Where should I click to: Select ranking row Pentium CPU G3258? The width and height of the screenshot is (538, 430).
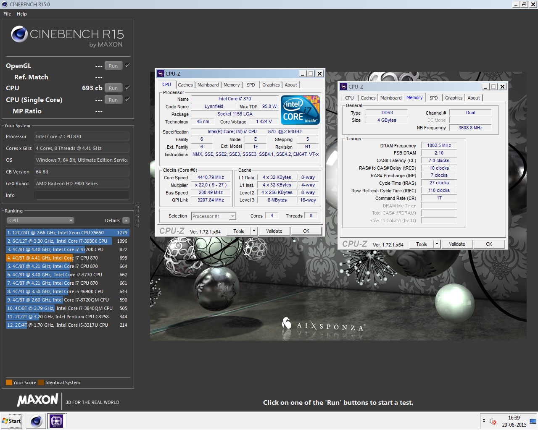coord(67,317)
